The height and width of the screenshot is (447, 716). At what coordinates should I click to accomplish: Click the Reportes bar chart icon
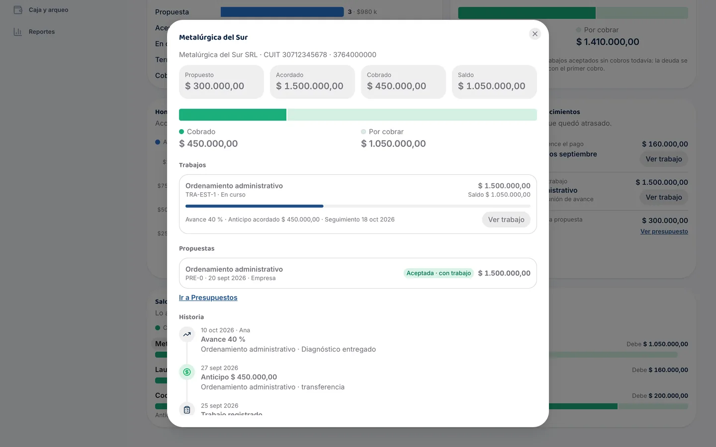(18, 32)
